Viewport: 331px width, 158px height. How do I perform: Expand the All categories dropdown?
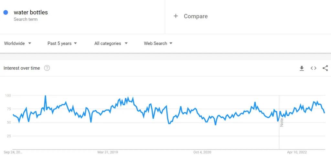[111, 44]
